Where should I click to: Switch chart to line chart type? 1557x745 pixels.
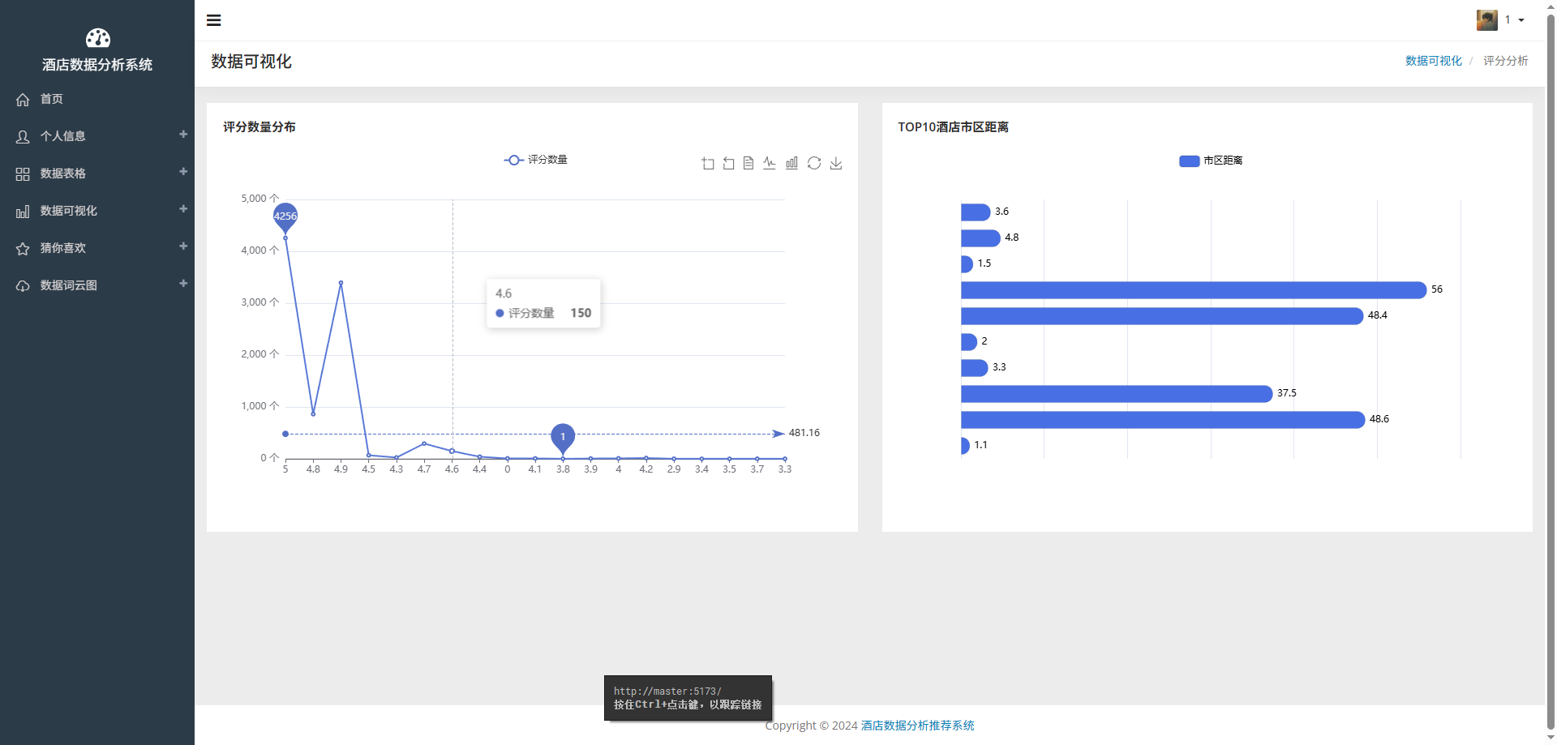point(770,164)
